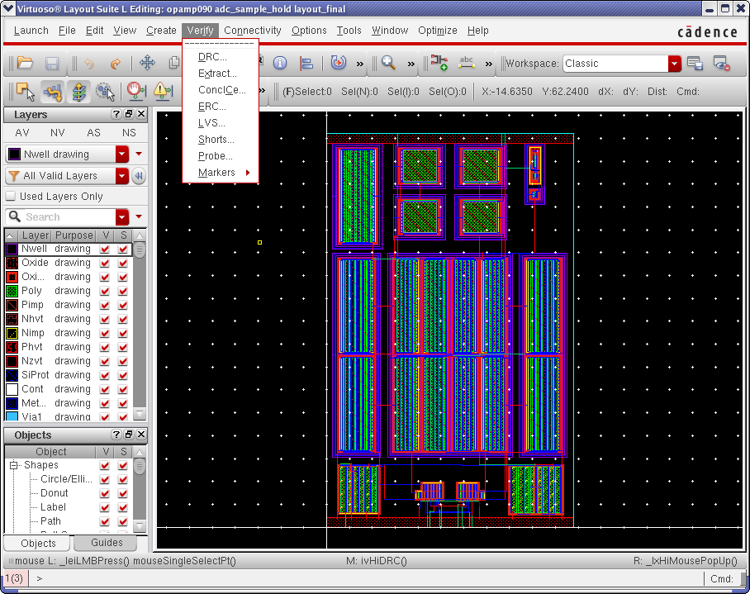This screenshot has height=594, width=750.
Task: Click the AV all-visible button
Action: click(22, 133)
